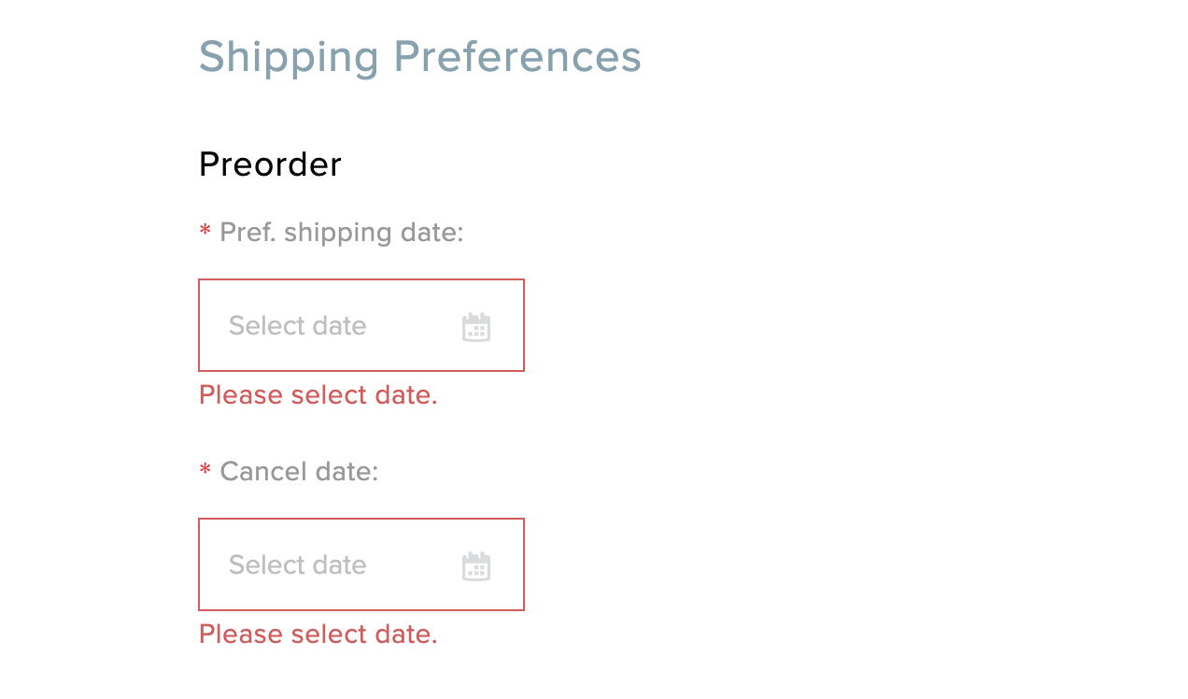Click "Please" in the first error message
The image size is (1188, 699).
241,395
